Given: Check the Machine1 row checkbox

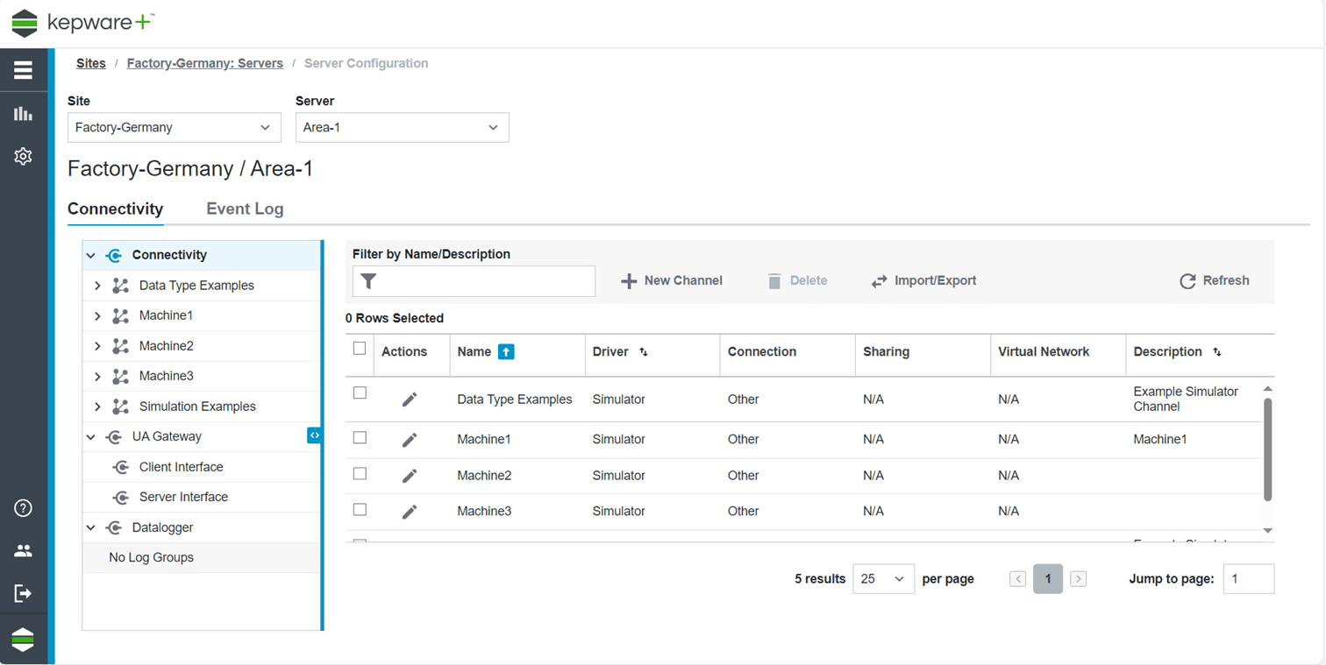Looking at the screenshot, I should coord(360,437).
